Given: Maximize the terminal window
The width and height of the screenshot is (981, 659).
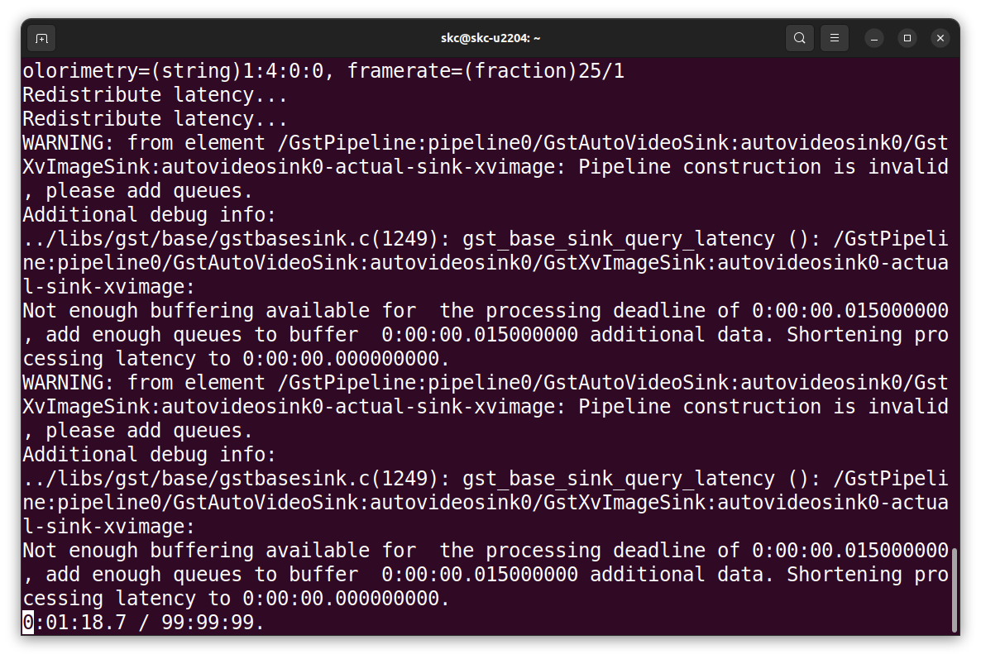Looking at the screenshot, I should (x=907, y=38).
